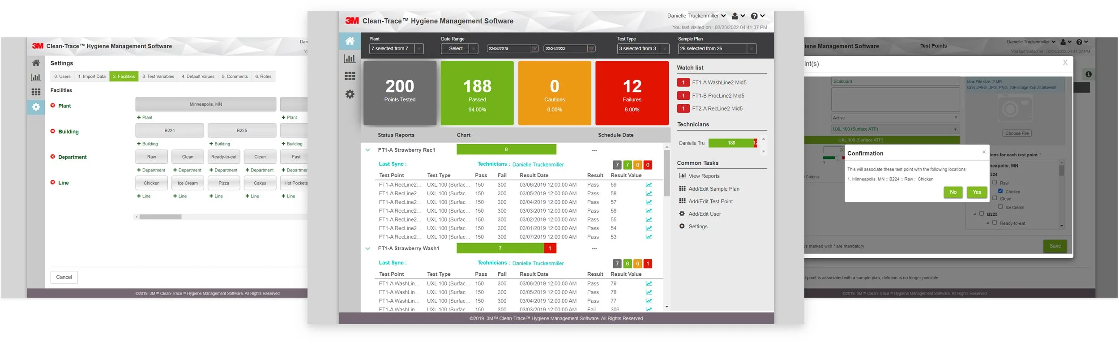This screenshot has width=1119, height=342.
Task: Select the 2. Facilities settings tab
Action: click(x=124, y=77)
